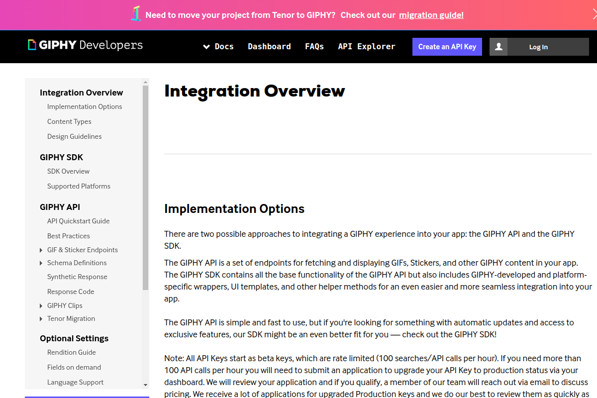Click the sidebar scrollbar thumb
The image size is (597, 398).
(x=145, y=187)
